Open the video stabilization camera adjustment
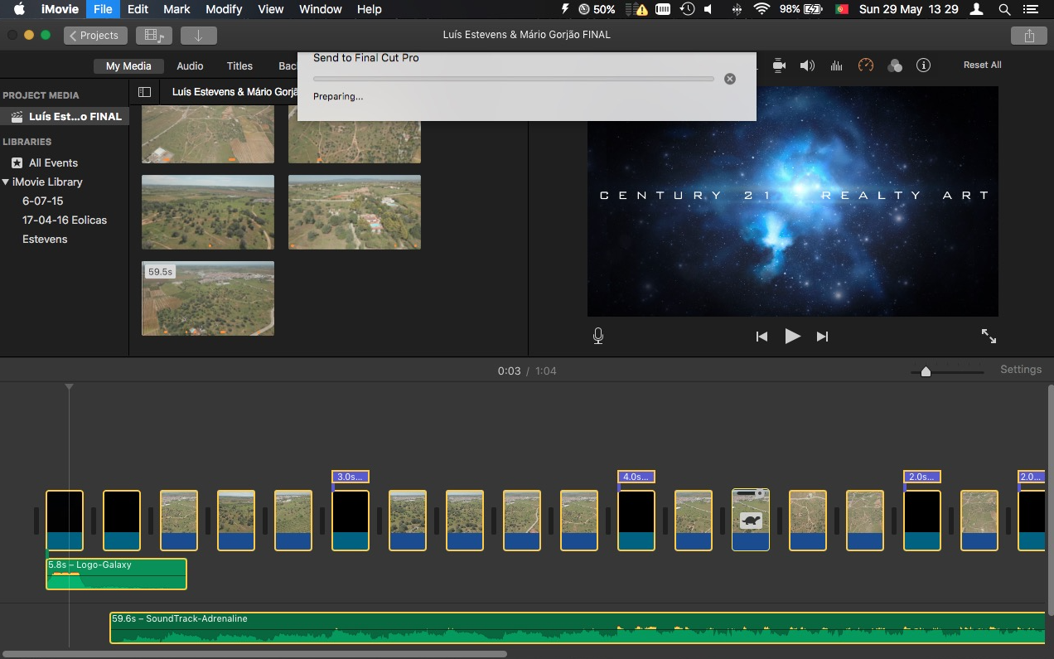Image resolution: width=1054 pixels, height=659 pixels. coord(779,65)
